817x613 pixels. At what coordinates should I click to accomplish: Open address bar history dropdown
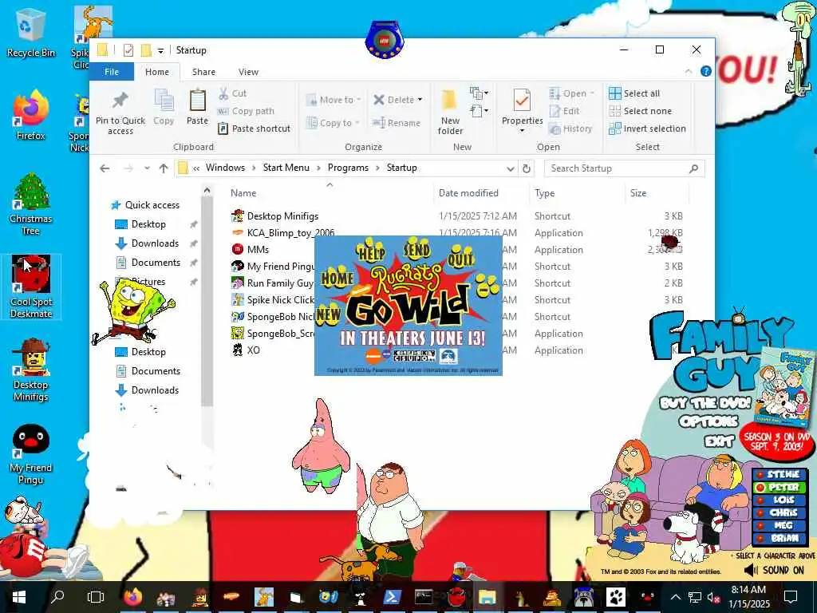click(511, 168)
